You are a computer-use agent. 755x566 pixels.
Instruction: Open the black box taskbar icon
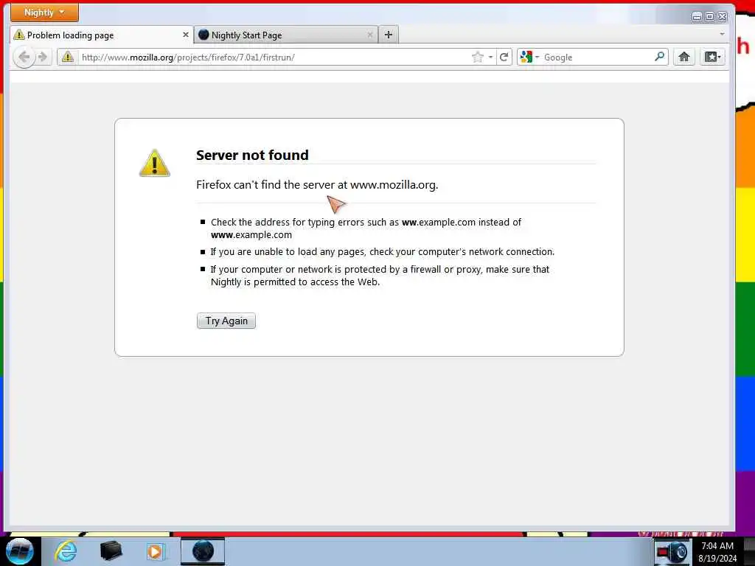point(111,551)
